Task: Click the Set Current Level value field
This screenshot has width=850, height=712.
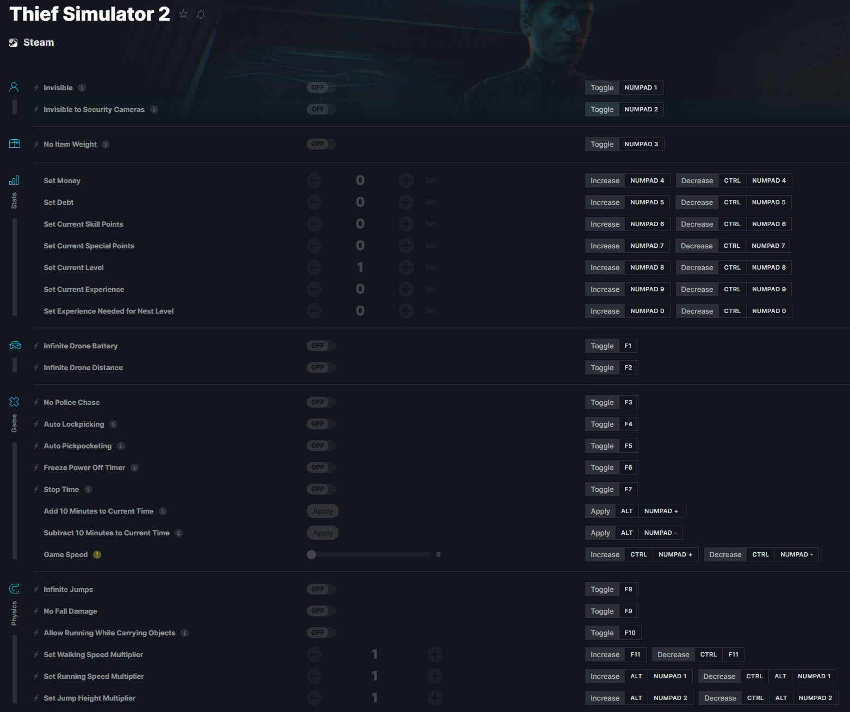Action: tap(360, 267)
